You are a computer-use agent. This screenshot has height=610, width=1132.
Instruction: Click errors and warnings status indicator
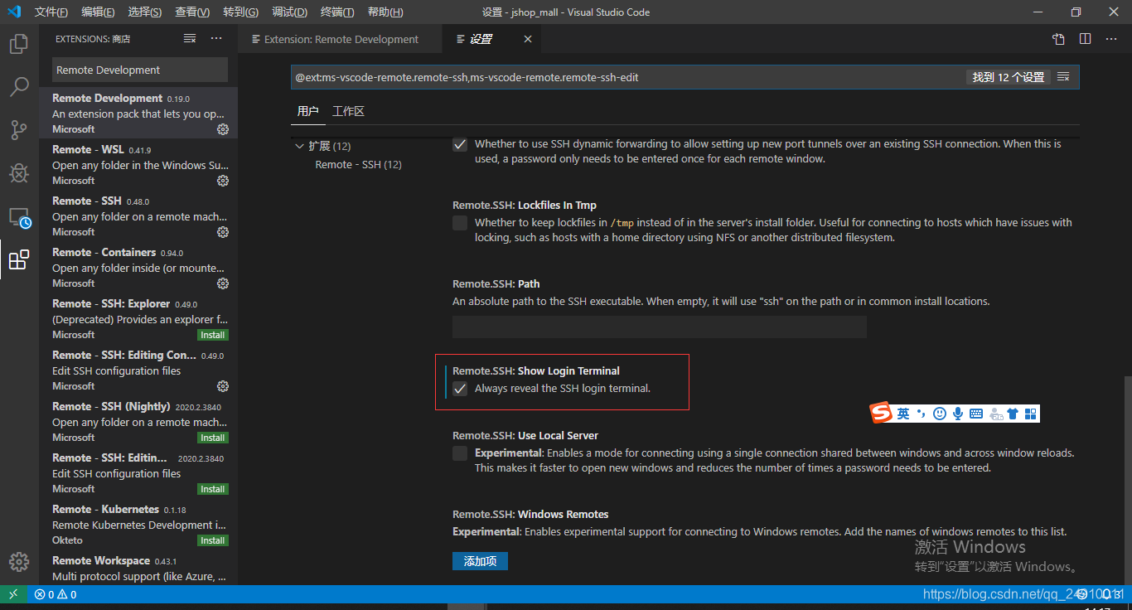tap(56, 594)
